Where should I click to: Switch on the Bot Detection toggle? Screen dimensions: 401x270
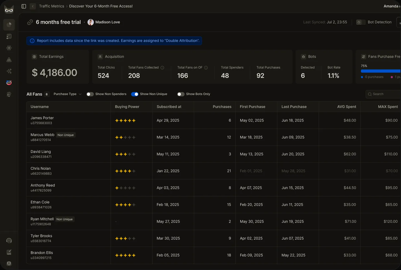pyautogui.click(x=361, y=22)
